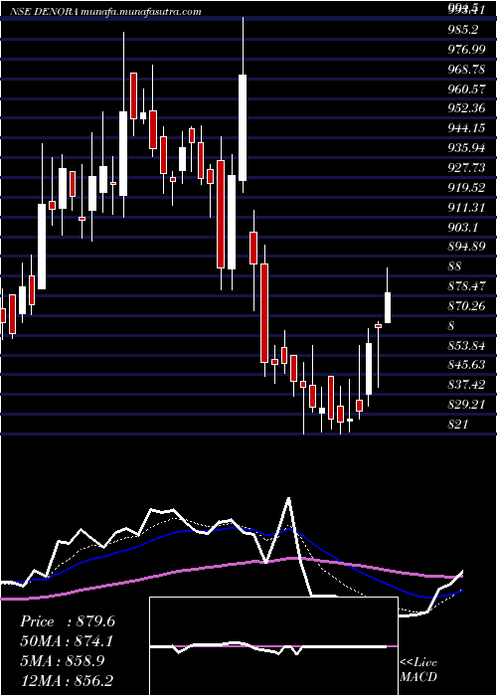
Task: Select the 870.26 price axis label
Action: (x=467, y=306)
